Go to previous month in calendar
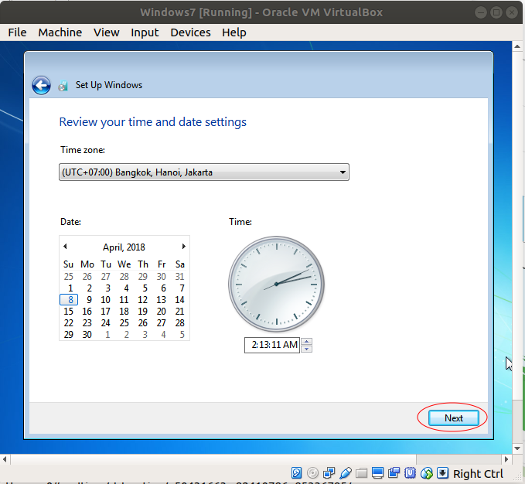Viewport: 525px width, 484px height. [x=65, y=247]
